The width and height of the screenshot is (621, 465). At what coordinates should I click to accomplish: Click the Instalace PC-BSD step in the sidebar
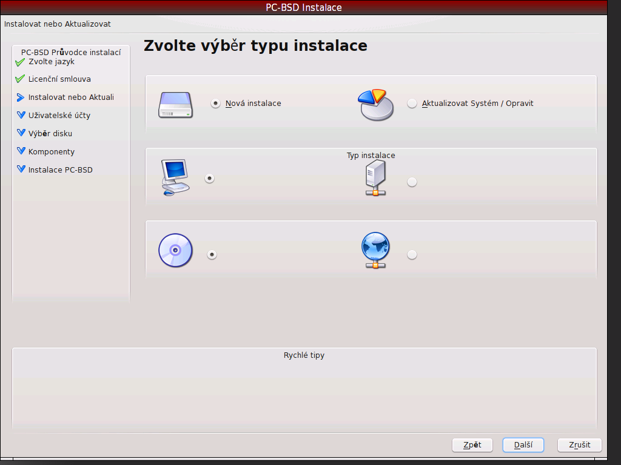tap(60, 170)
